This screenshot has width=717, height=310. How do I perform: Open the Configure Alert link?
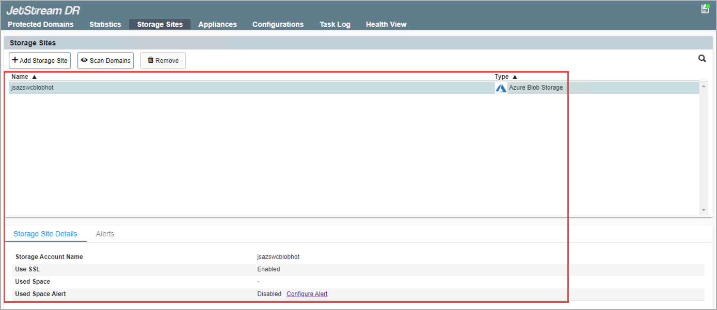[307, 294]
